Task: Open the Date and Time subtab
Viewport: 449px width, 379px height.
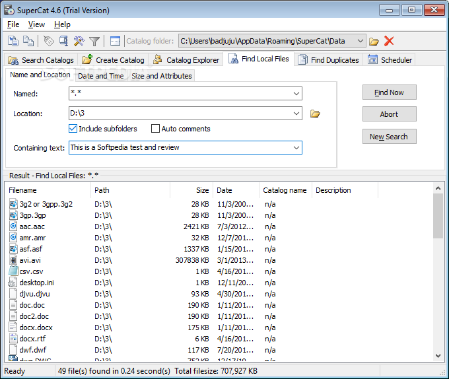Action: click(101, 76)
